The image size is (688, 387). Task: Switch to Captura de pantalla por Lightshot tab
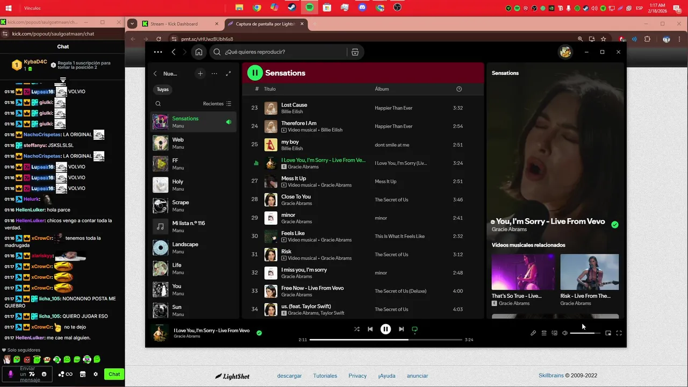[265, 24]
